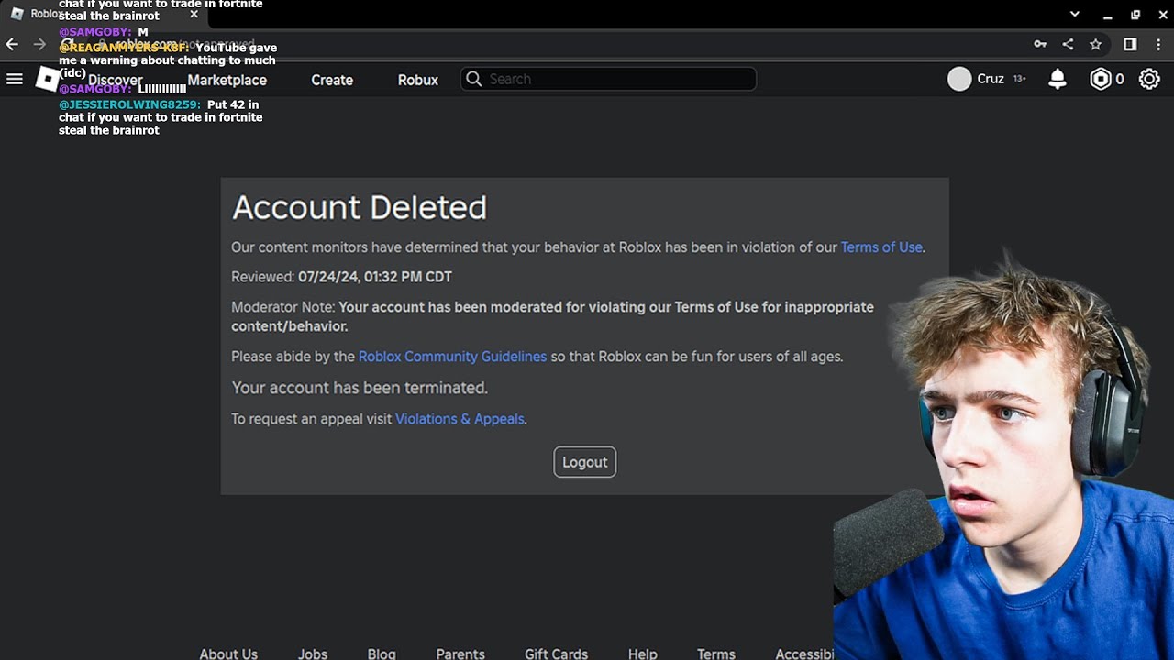This screenshot has height=660, width=1174.
Task: Click the magnifying glass search icon
Action: click(x=474, y=79)
